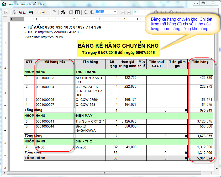Click the Print button
221x177 pixels.
point(20,12)
